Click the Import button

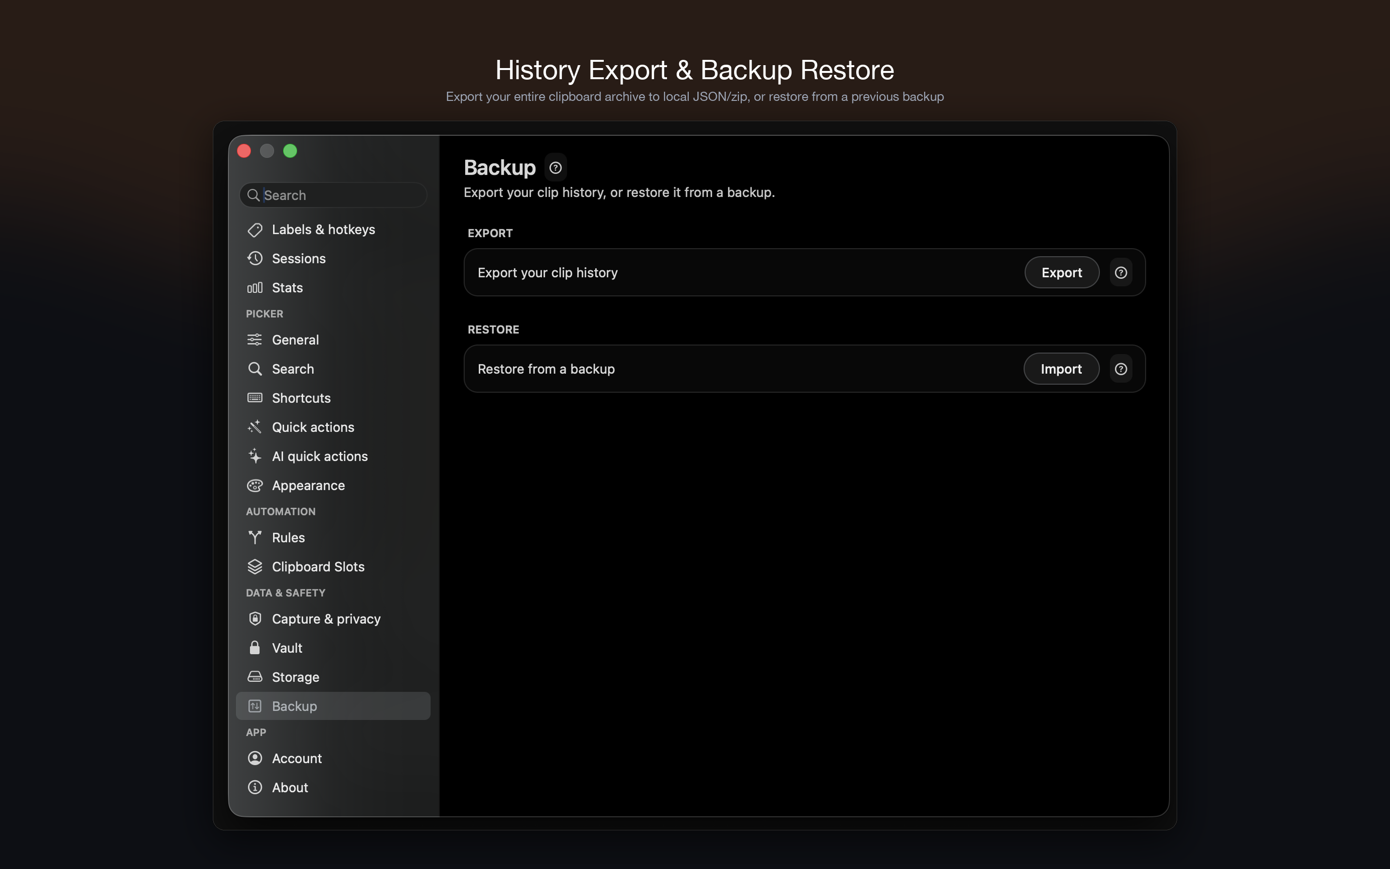[x=1061, y=369]
